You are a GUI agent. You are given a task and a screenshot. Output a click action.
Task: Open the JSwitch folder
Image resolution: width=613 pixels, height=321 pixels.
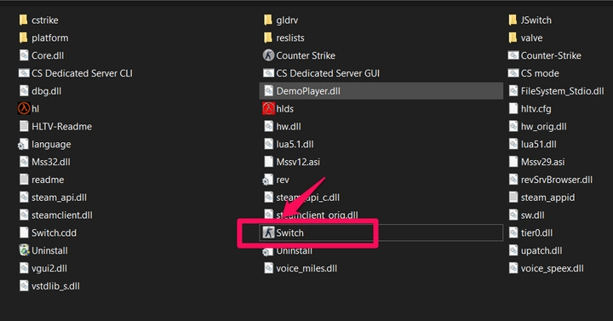[530, 20]
